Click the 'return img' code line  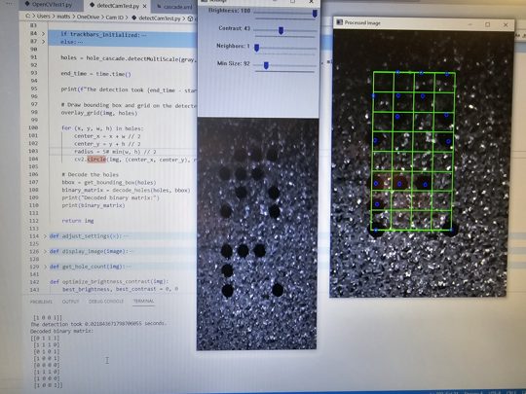click(x=78, y=221)
